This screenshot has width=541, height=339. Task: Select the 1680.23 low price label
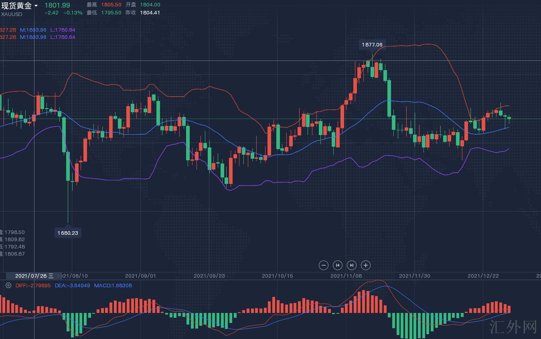coord(68,233)
